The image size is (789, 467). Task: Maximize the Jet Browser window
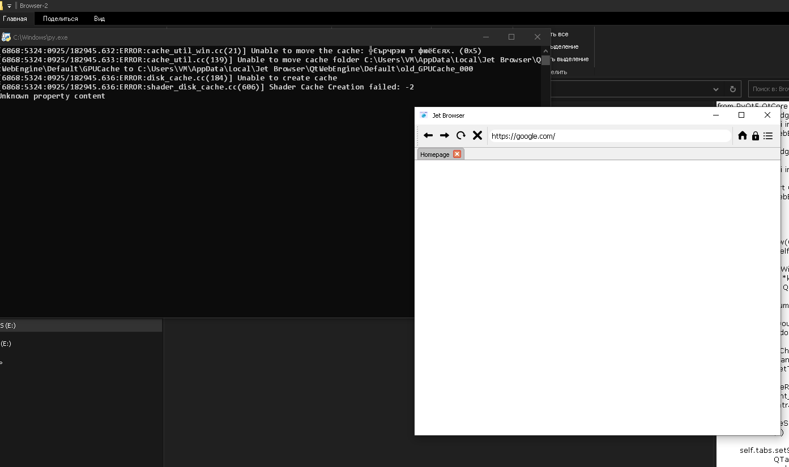click(x=741, y=115)
